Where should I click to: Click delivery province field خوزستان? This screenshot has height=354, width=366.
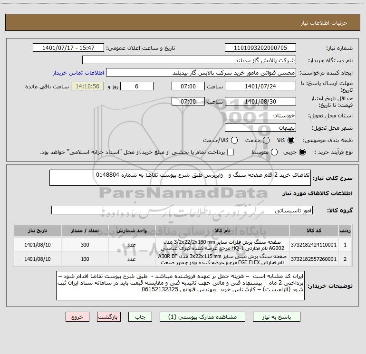(x=260, y=115)
